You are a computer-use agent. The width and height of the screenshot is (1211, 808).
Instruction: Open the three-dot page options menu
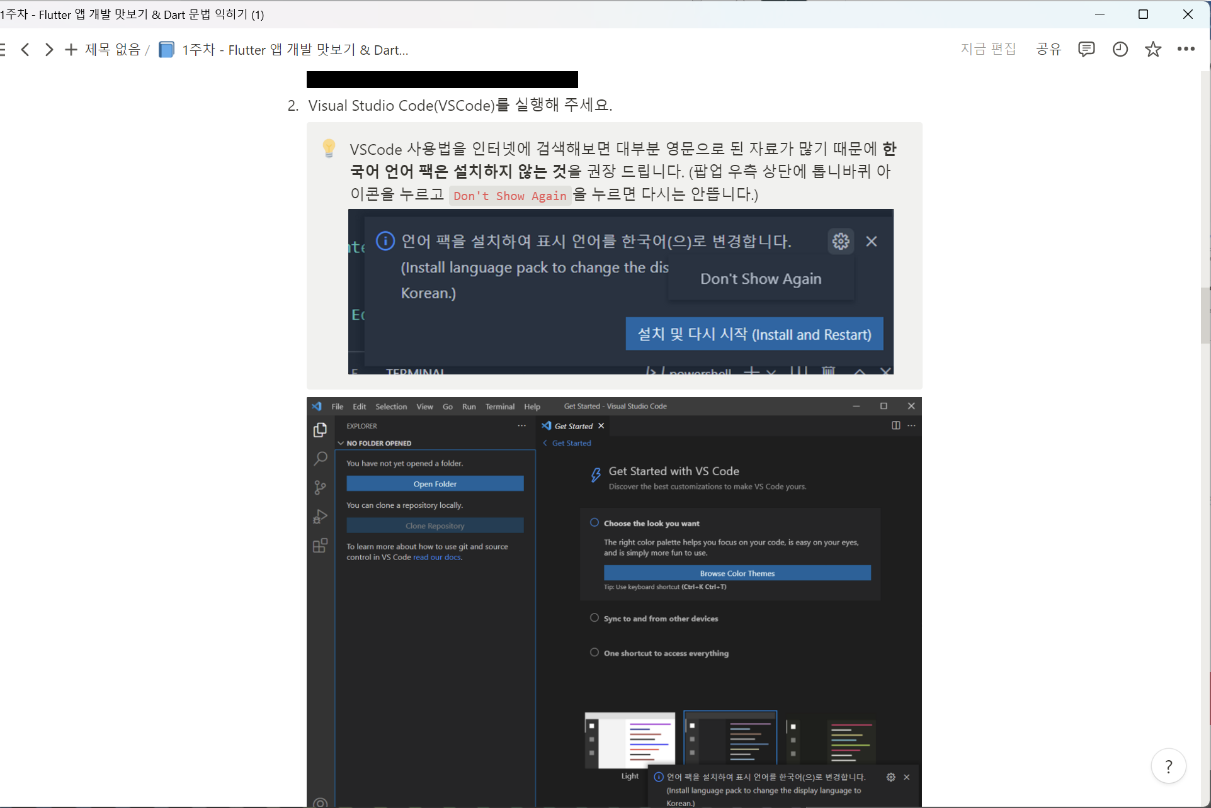tap(1186, 49)
